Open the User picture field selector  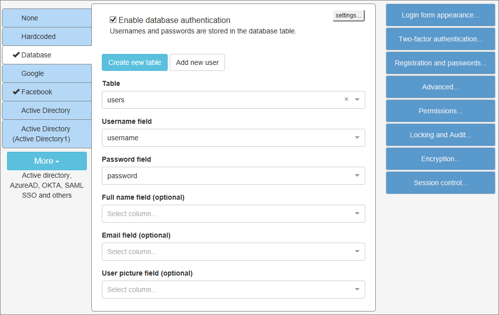pyautogui.click(x=357, y=290)
